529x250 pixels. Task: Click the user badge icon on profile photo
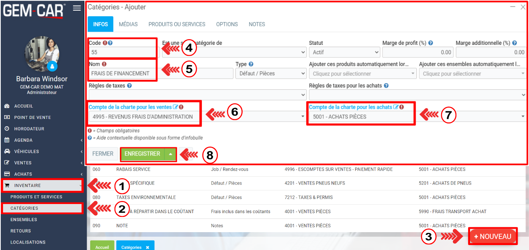52,66
